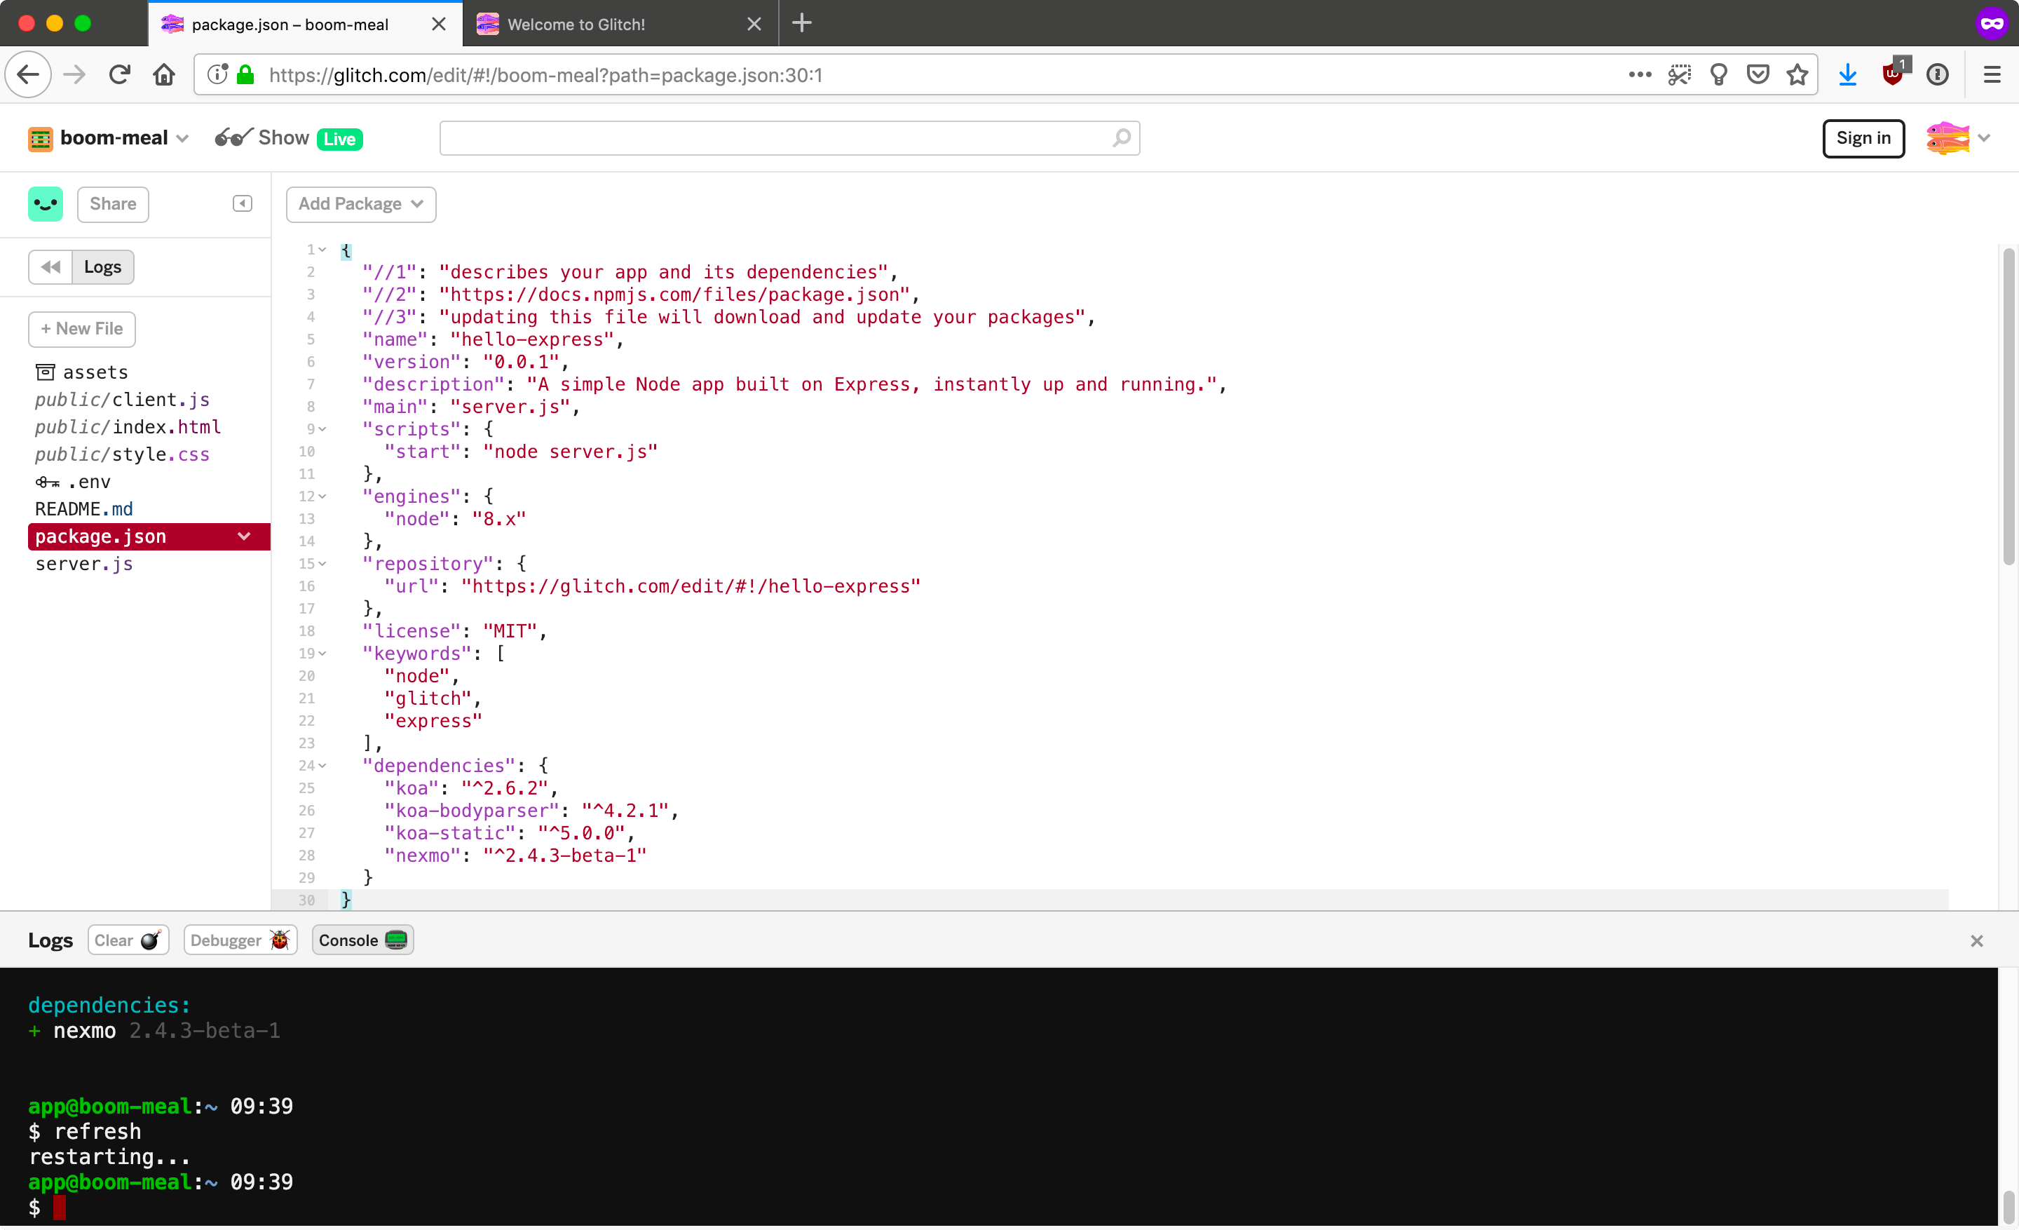
Task: Expand the Add Package dropdown
Action: pyautogui.click(x=360, y=204)
